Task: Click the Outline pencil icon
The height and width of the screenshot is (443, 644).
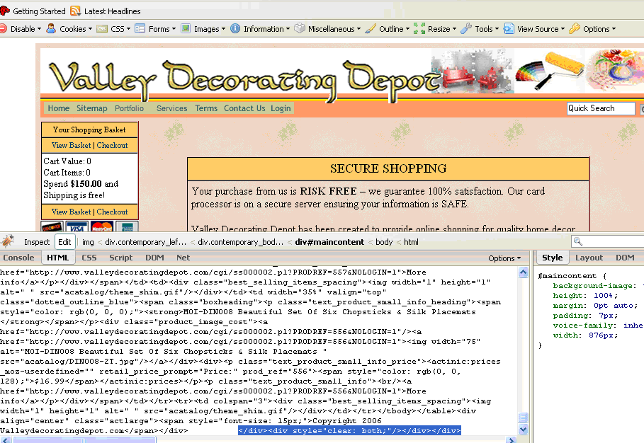Action: coord(371,29)
